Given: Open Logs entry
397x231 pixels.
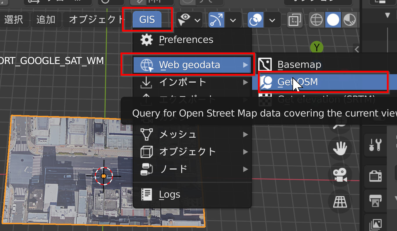Looking at the screenshot, I should (192, 194).
